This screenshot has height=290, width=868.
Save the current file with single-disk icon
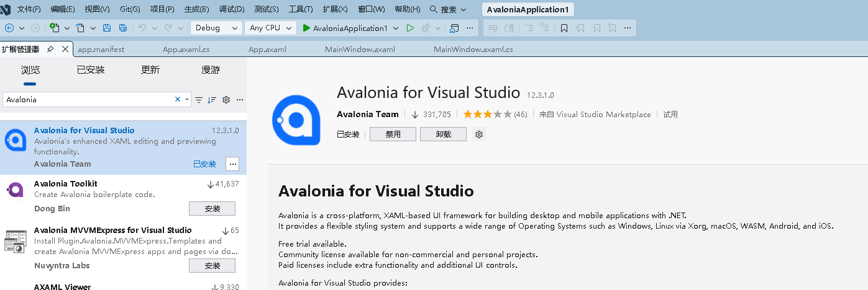point(107,28)
